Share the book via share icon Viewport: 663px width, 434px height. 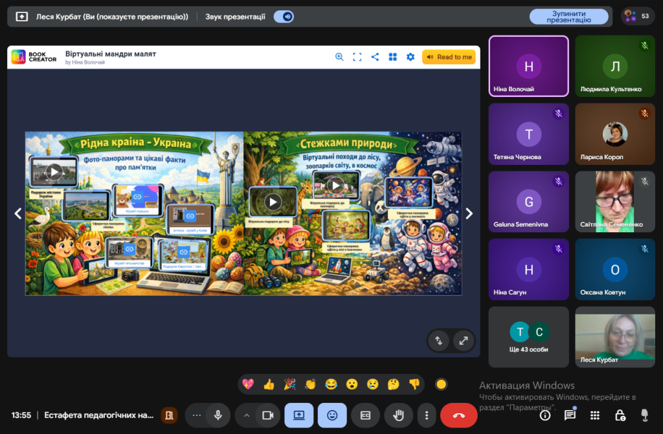coord(375,57)
